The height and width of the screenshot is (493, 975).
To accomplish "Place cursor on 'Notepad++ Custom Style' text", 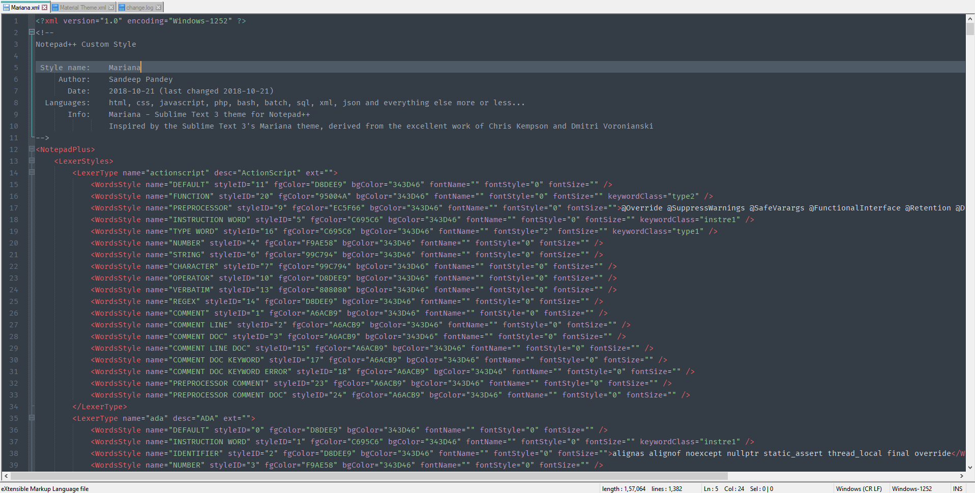I will click(86, 44).
